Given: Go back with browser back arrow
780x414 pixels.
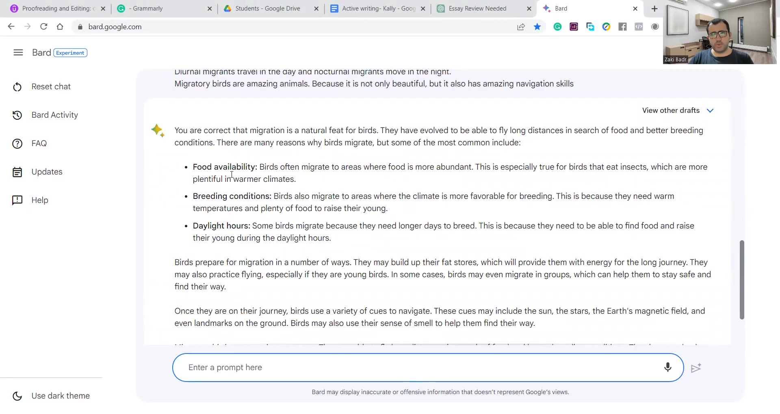Looking at the screenshot, I should pos(11,27).
